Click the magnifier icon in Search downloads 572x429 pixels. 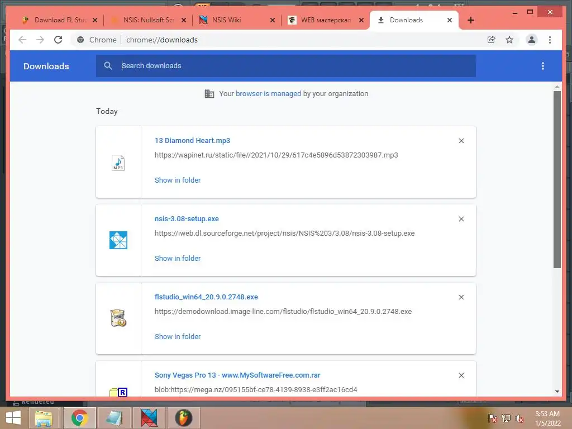pyautogui.click(x=108, y=66)
